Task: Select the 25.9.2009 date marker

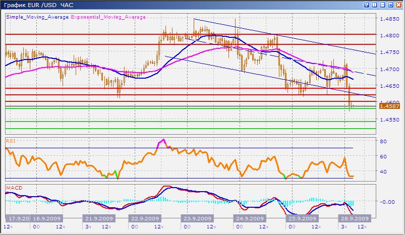Action: point(302,219)
